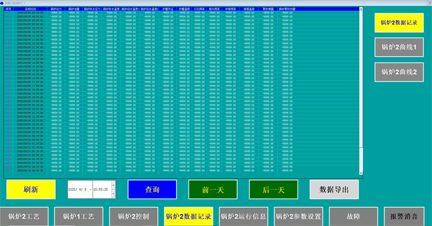Switch to 锅炉2工艺 page

coord(24,217)
